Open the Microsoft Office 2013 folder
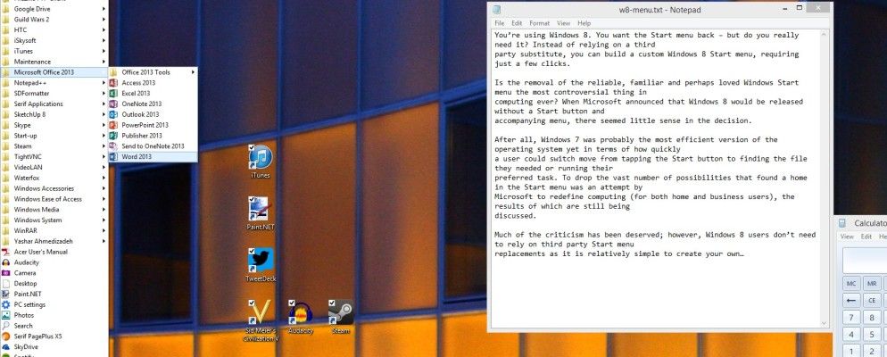Image resolution: width=887 pixels, height=357 pixels. coord(54,72)
